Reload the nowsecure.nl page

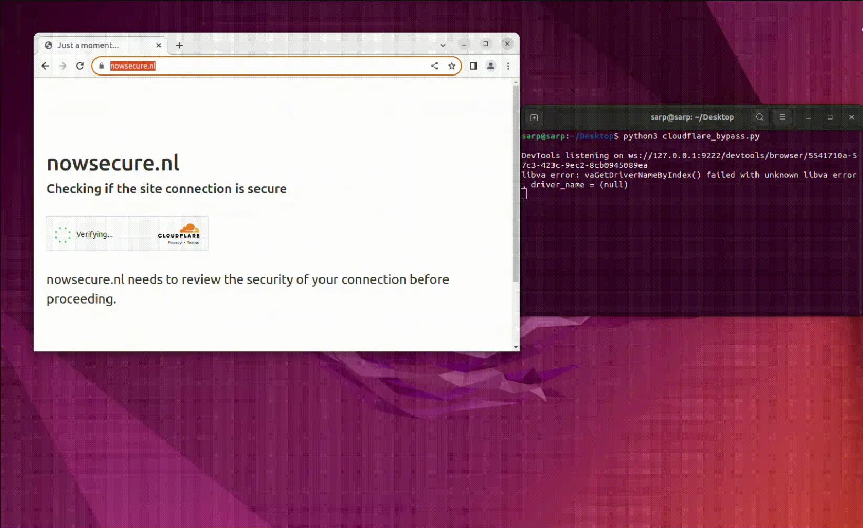point(80,66)
